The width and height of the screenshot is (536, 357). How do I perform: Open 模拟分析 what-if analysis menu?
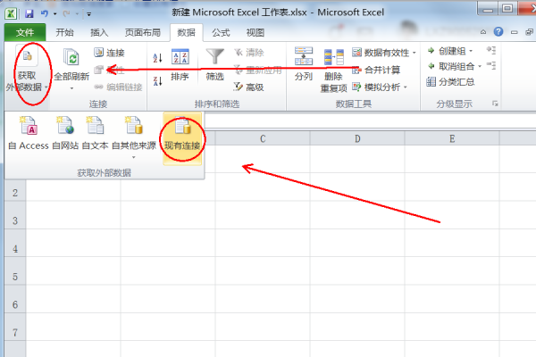(x=380, y=87)
